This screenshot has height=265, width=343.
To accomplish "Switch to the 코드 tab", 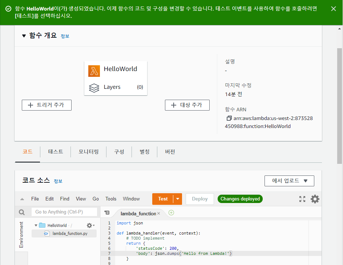I will 28,152.
